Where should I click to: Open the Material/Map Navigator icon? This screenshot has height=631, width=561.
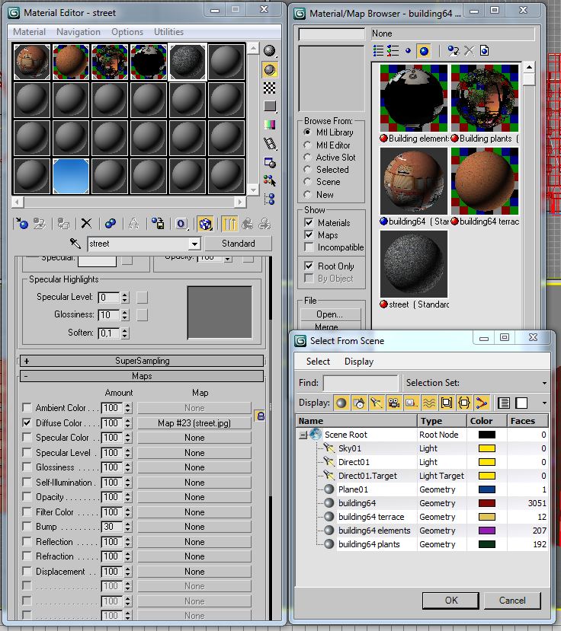pyautogui.click(x=270, y=199)
